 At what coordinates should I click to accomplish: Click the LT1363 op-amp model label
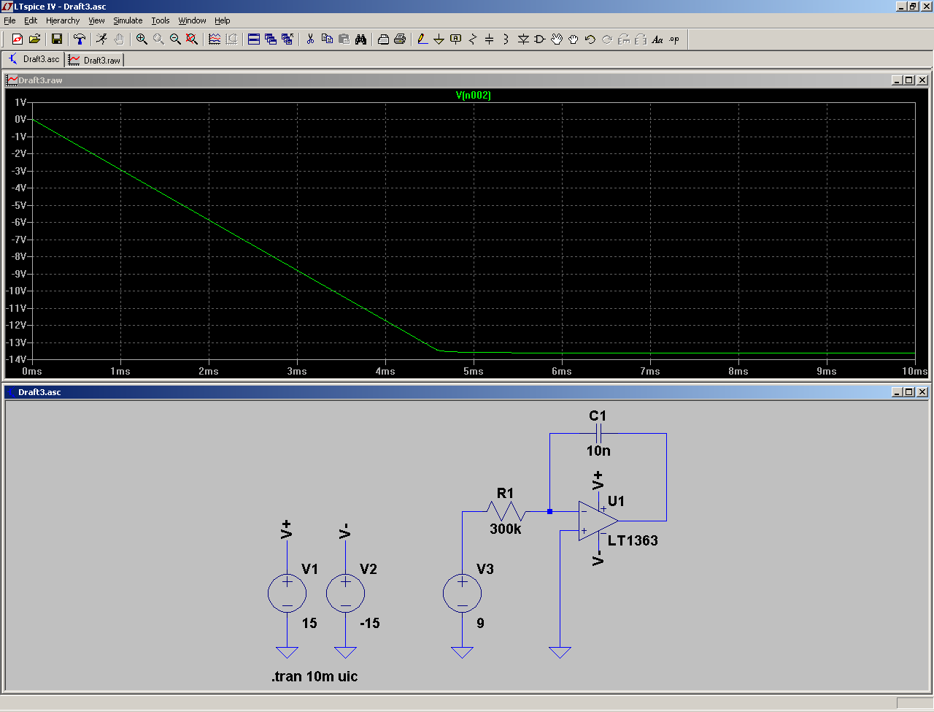tap(633, 540)
